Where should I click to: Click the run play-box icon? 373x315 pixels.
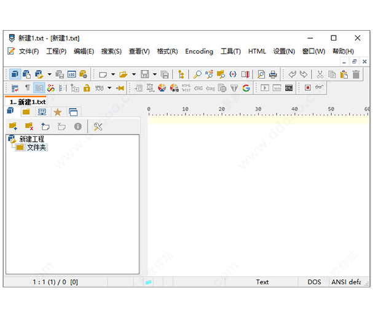265,88
